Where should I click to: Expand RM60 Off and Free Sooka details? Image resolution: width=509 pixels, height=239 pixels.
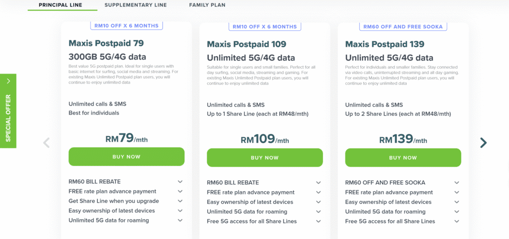pyautogui.click(x=456, y=183)
